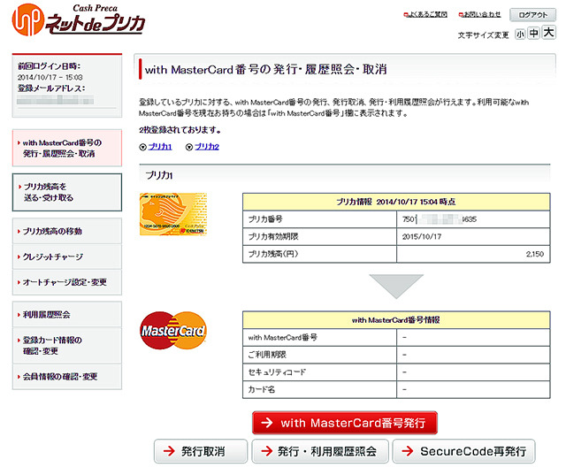Click the SecureCode再発行 button

coord(463,451)
